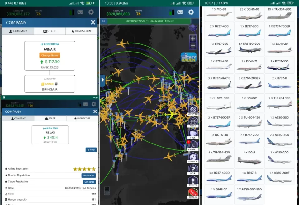Zoom out with the map minus button
299x205 pixels.
tap(193, 46)
